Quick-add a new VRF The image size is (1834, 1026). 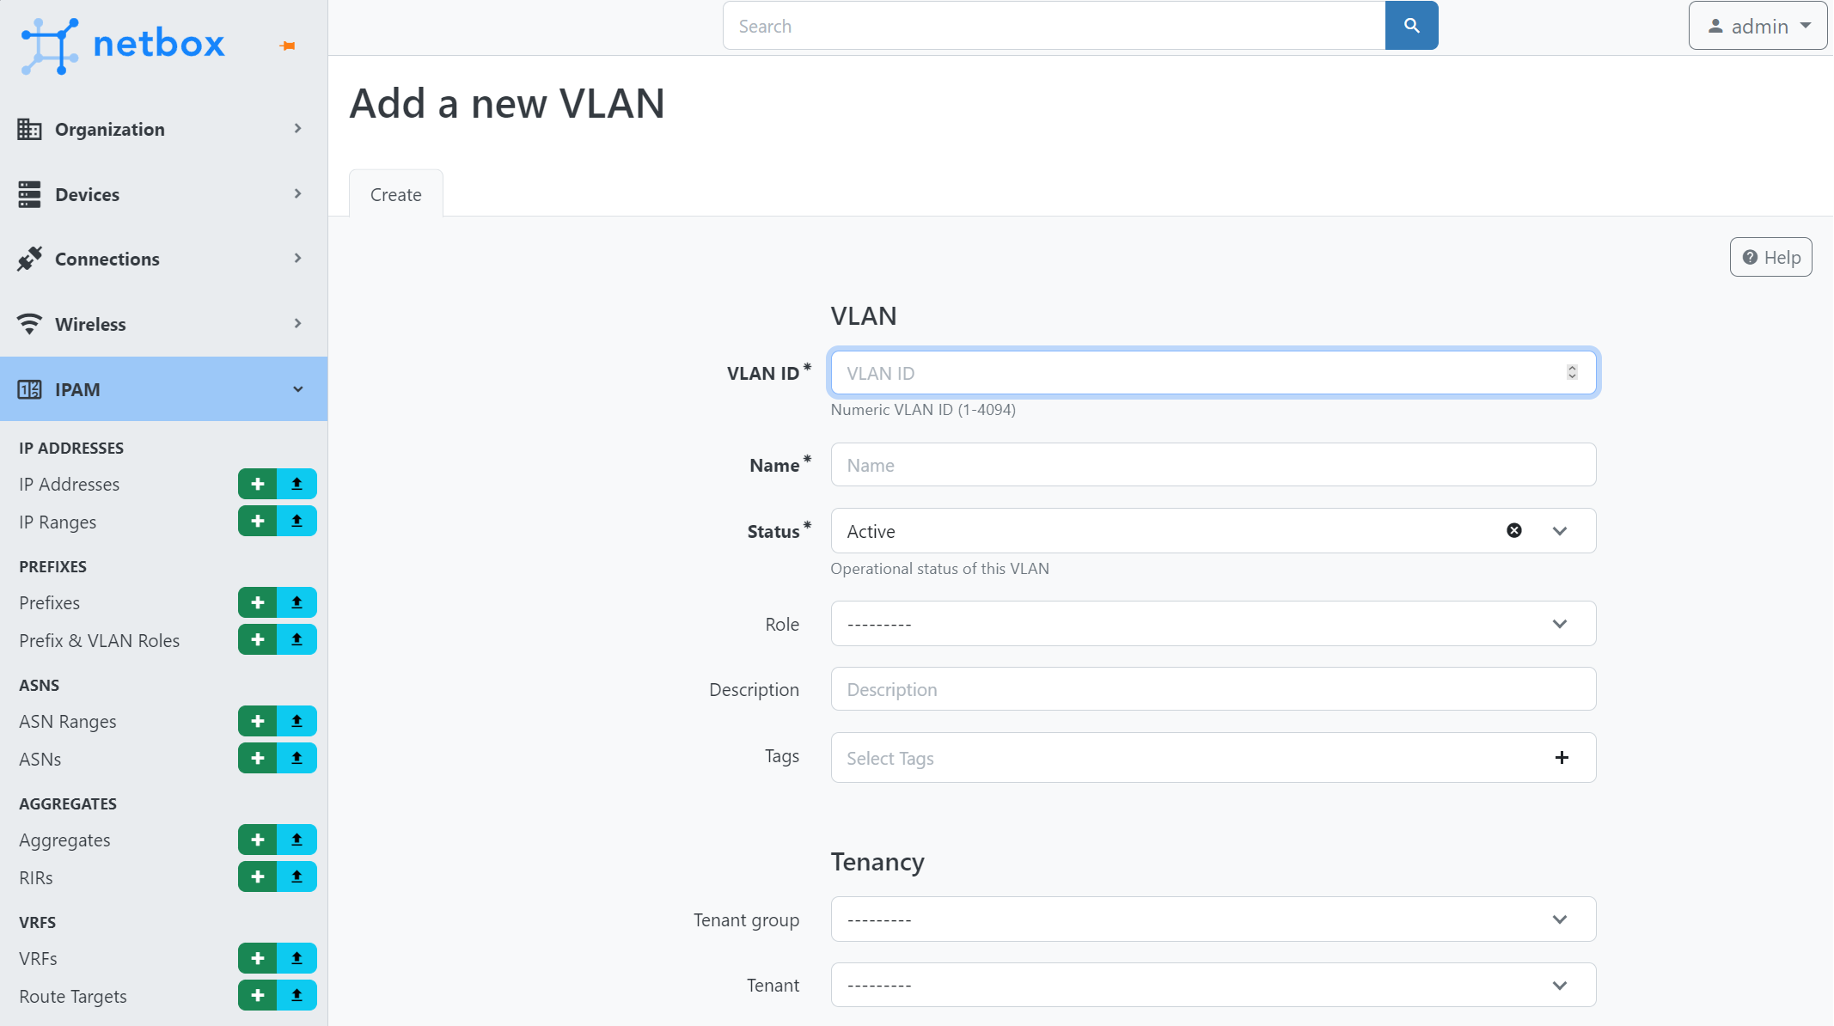[257, 958]
